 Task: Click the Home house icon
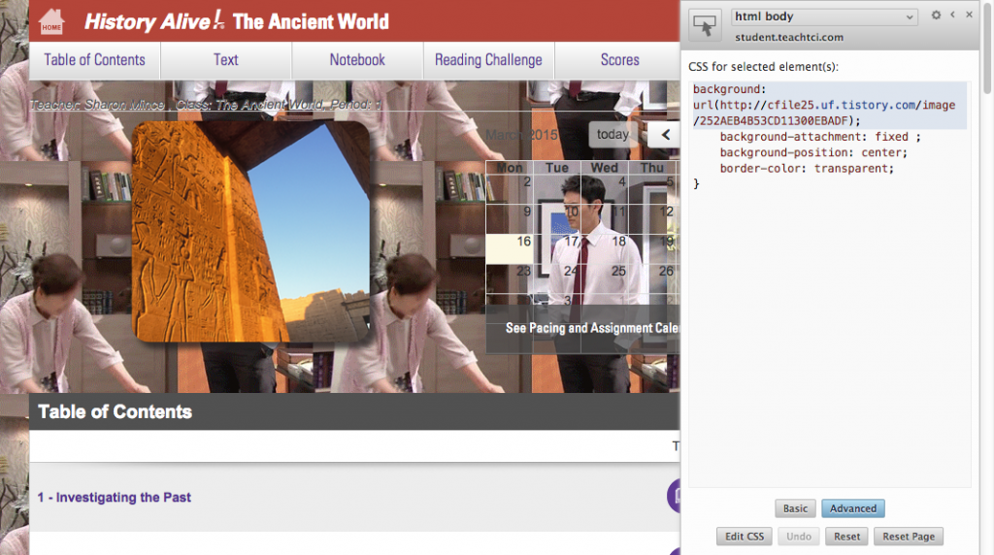click(51, 21)
